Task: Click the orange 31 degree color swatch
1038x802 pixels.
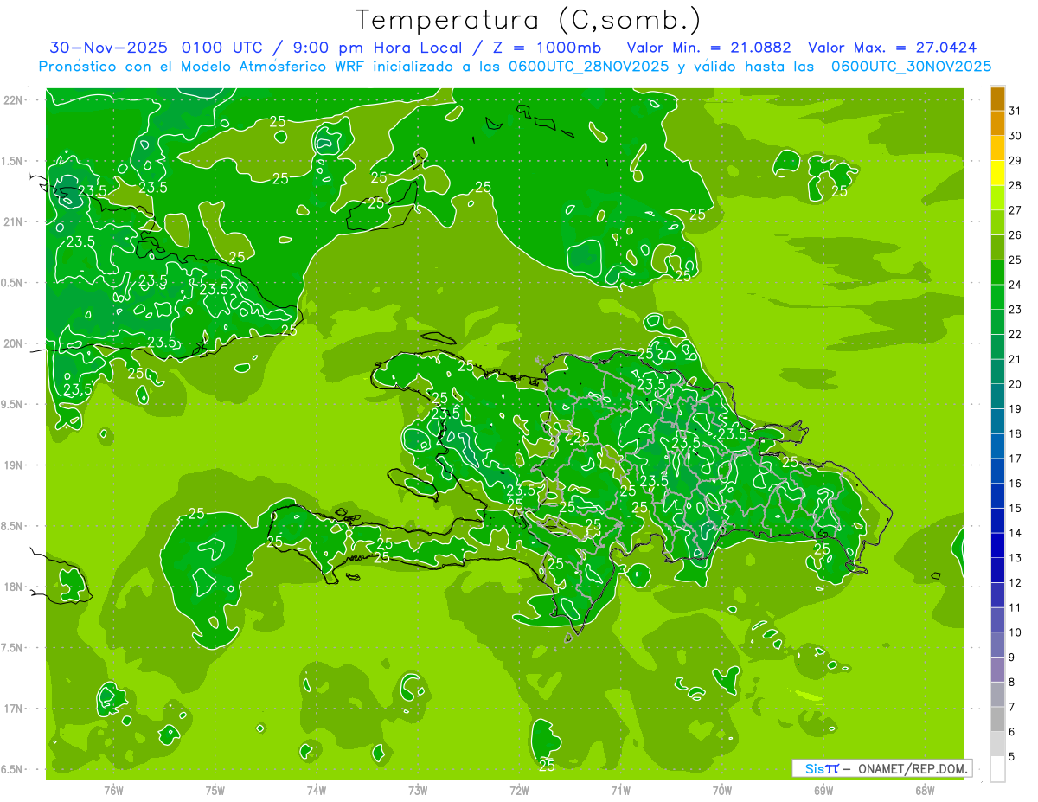Action: pos(997,99)
